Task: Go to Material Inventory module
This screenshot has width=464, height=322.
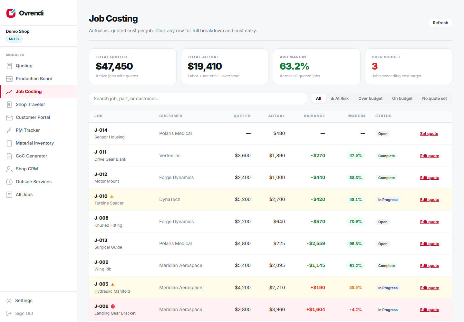Action: point(39,143)
